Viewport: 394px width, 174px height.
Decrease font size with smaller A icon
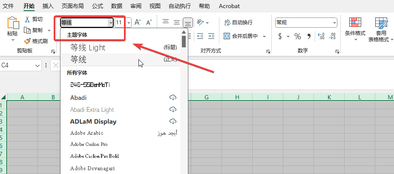[x=149, y=22]
